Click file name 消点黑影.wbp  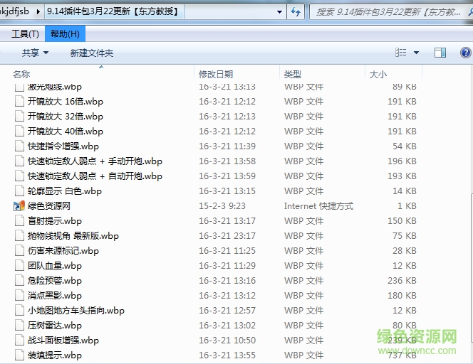pyautogui.click(x=55, y=296)
